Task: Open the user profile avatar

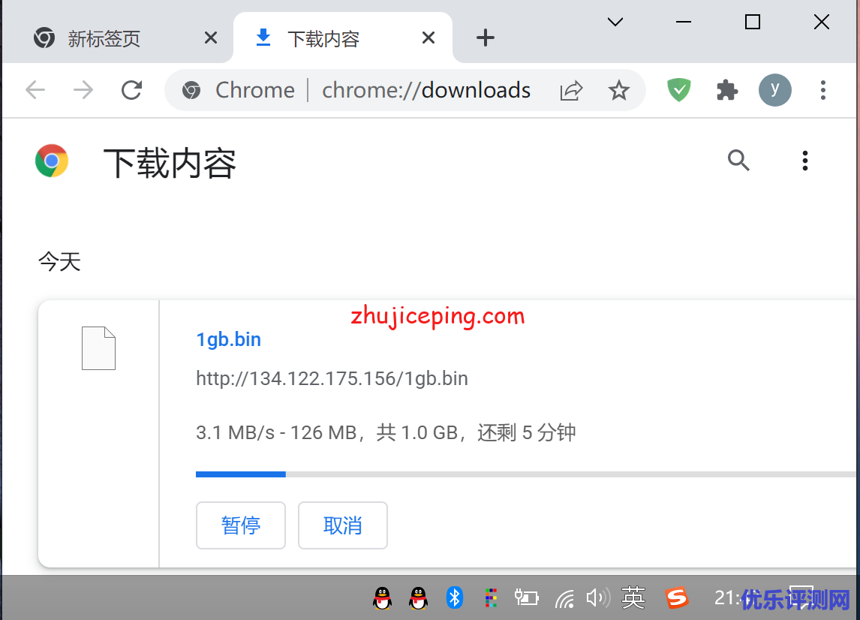Action: (774, 90)
